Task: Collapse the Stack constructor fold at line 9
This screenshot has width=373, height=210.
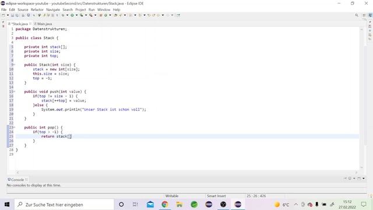Action: [x=14, y=65]
